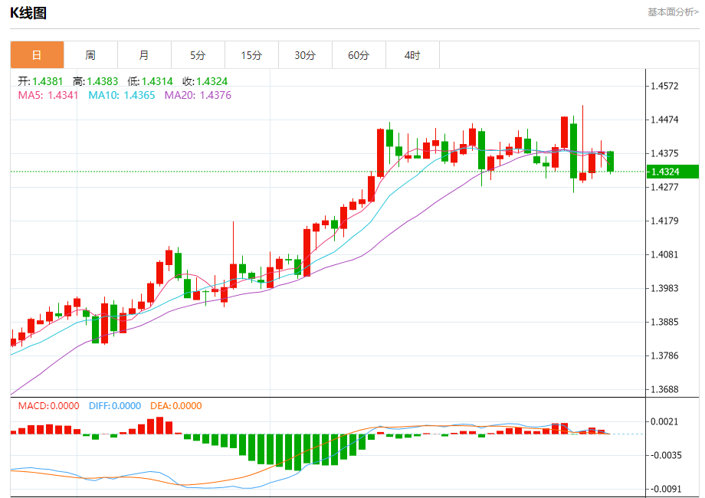Click the low price 1.4314 value
Image resolution: width=705 pixels, height=498 pixels.
pyautogui.click(x=157, y=81)
